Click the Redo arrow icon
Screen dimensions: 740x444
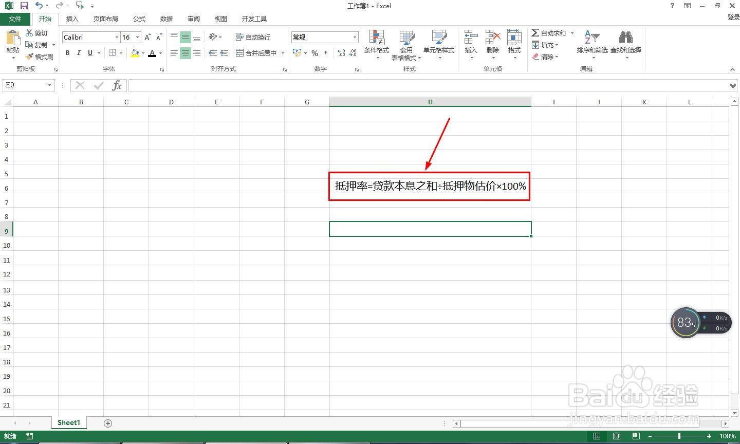(59, 6)
